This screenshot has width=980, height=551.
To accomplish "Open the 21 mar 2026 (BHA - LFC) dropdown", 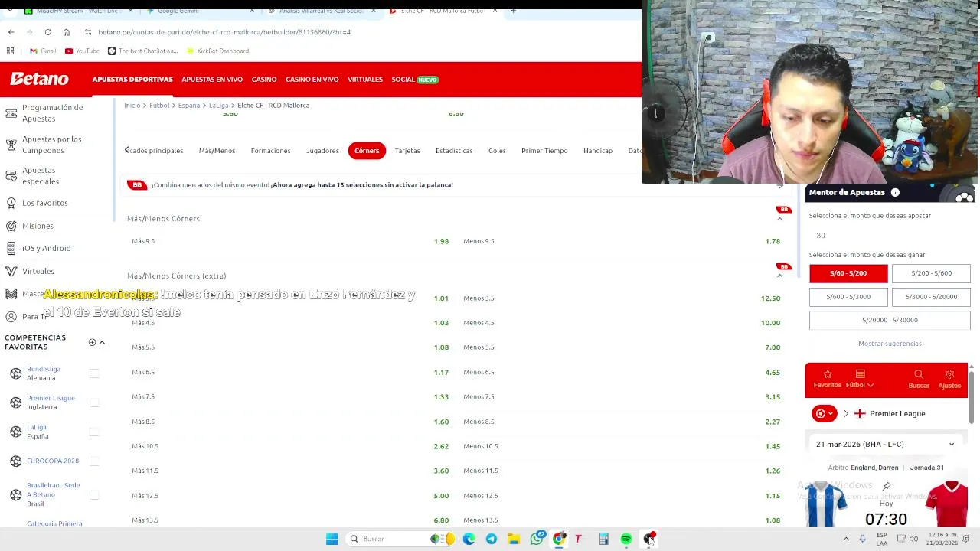I will (x=885, y=444).
